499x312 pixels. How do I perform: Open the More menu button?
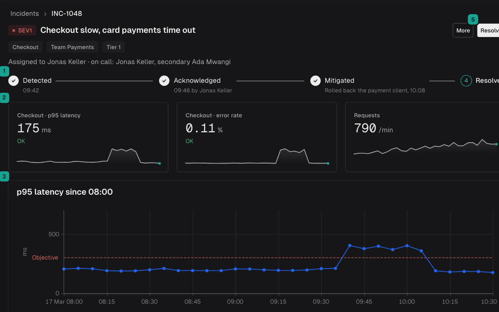(x=463, y=30)
